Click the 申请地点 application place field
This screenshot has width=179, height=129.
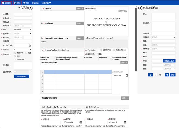click(51, 122)
